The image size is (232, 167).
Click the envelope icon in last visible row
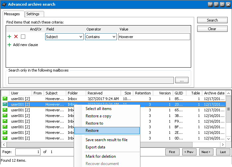click(5, 138)
